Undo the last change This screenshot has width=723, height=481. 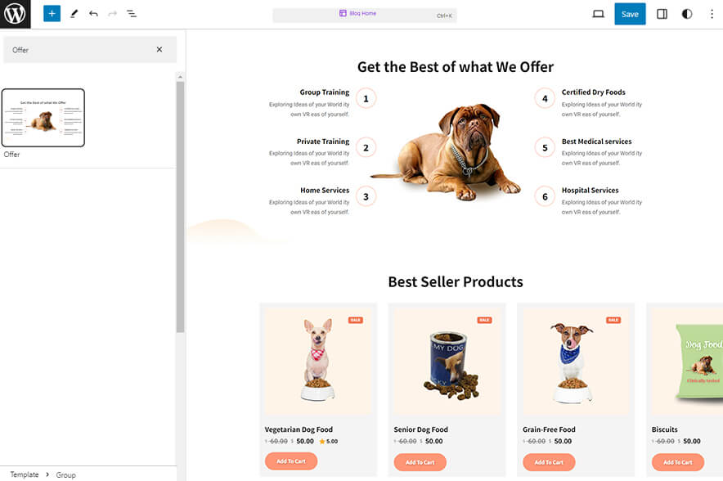tap(92, 13)
